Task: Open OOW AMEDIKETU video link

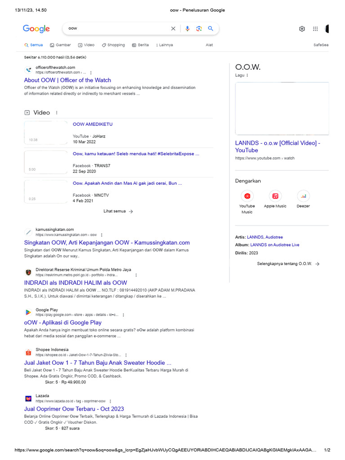Action: (x=93, y=124)
